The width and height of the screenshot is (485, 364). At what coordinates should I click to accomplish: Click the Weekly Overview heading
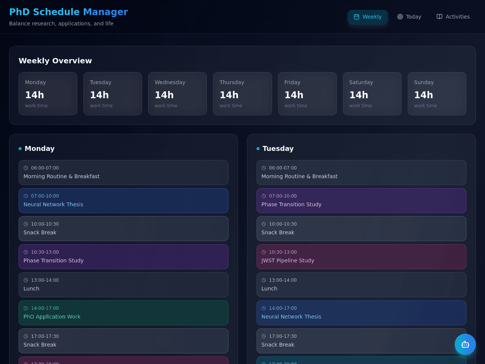pyautogui.click(x=55, y=61)
